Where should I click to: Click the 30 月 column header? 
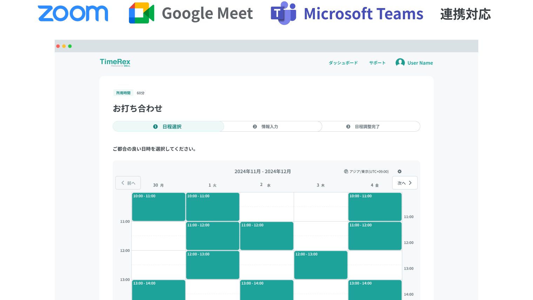158,185
